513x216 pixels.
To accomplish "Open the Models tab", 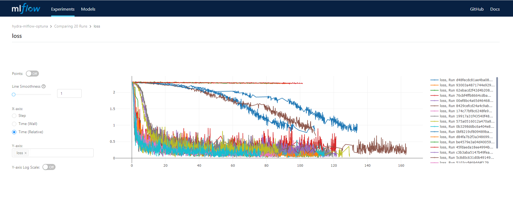I will tap(88, 9).
